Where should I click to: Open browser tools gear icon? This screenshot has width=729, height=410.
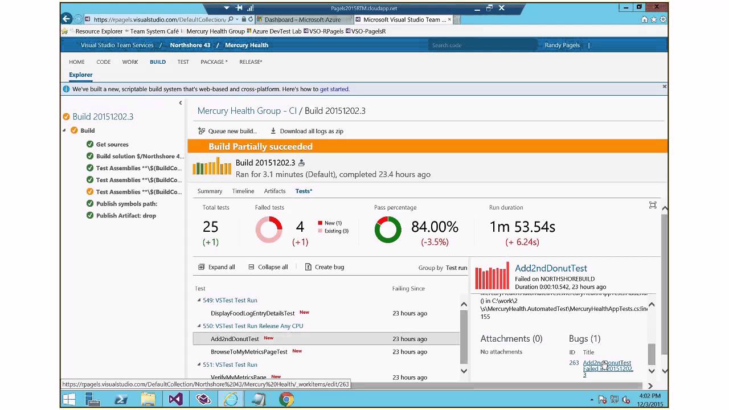[663, 19]
